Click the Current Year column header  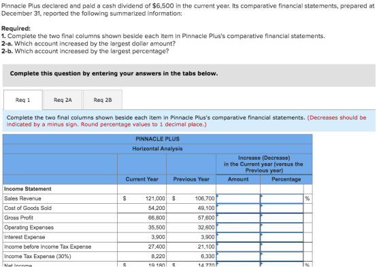[x=142, y=179]
